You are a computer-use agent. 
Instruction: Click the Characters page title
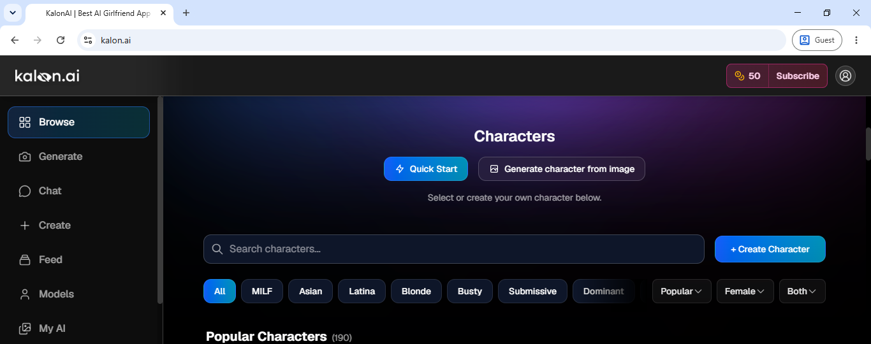click(x=515, y=136)
